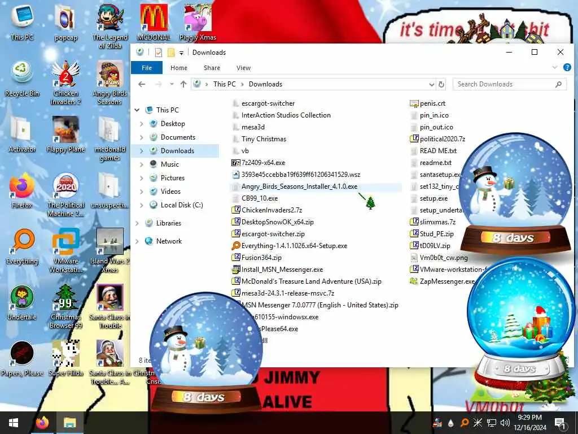Launch Christmas Browser 99 shortcut
Screen dimensions: 578x434
tap(65, 306)
